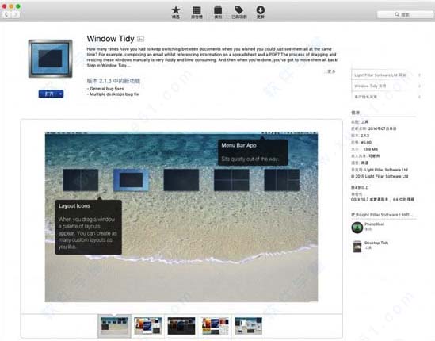Open the Desktop Tidy app title link

tap(376, 243)
